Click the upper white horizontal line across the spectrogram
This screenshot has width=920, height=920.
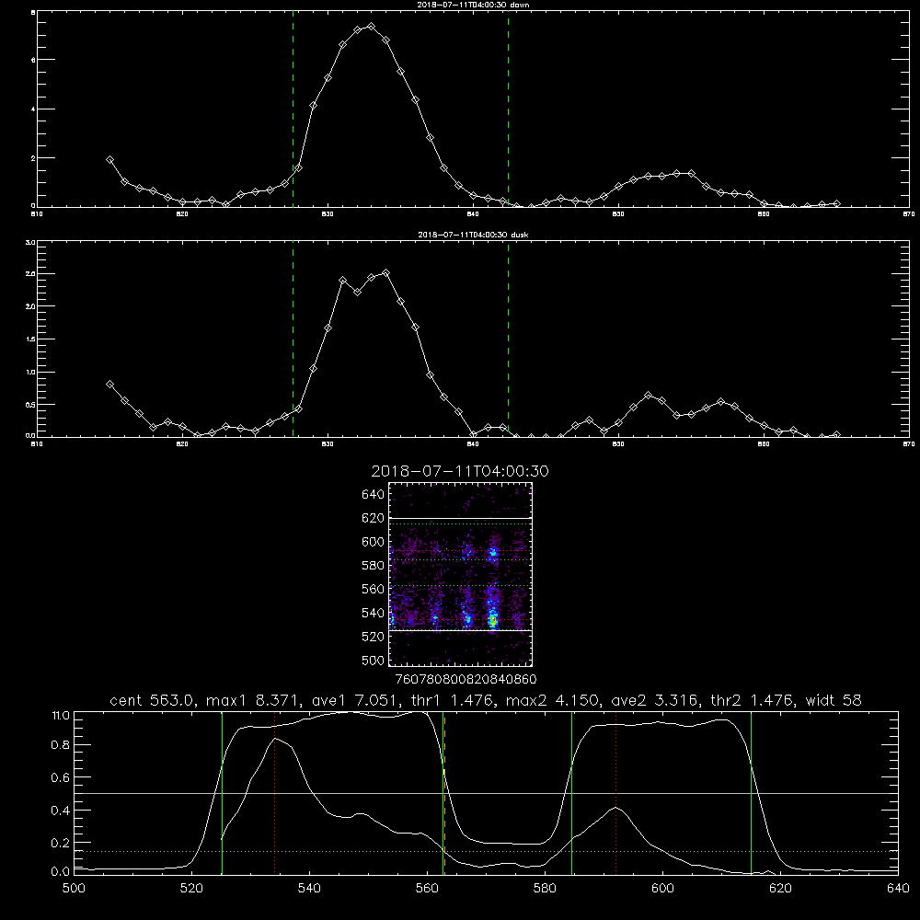pos(461,518)
